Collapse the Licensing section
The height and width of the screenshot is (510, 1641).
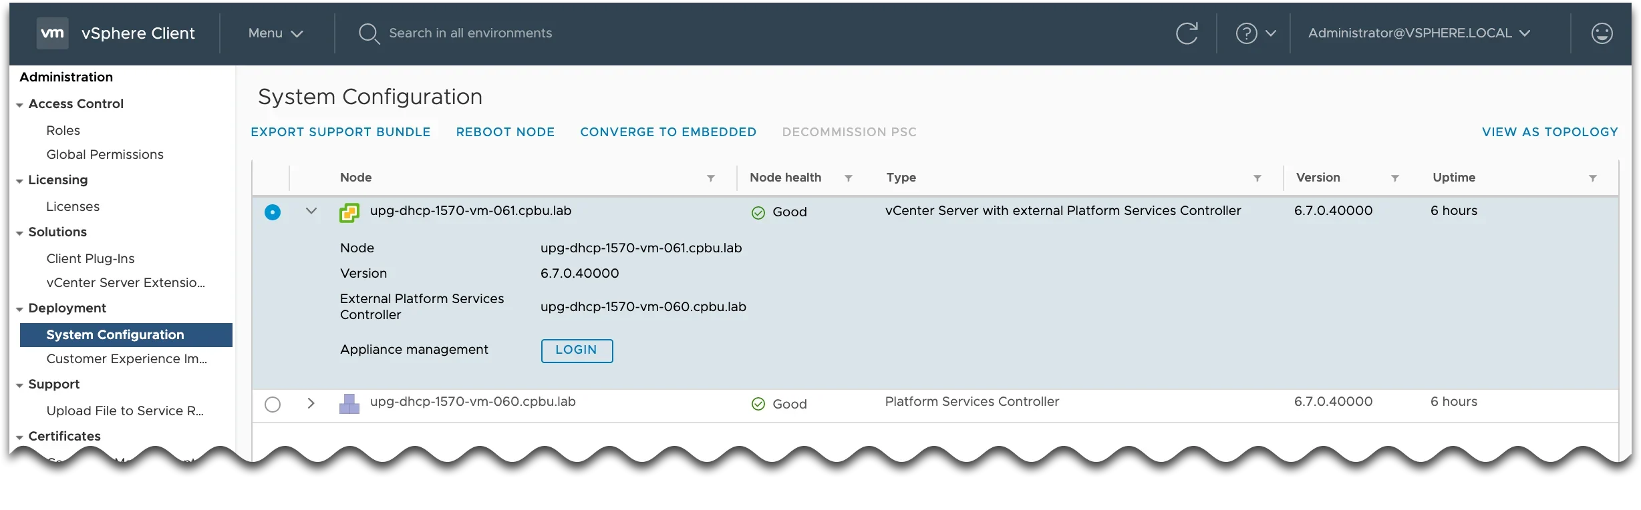pyautogui.click(x=20, y=182)
